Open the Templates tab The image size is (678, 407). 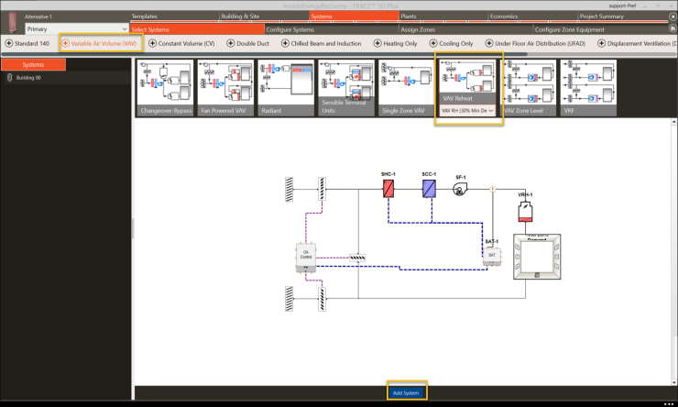175,16
